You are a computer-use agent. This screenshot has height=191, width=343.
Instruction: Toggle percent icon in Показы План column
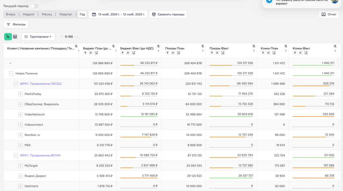tap(173, 53)
